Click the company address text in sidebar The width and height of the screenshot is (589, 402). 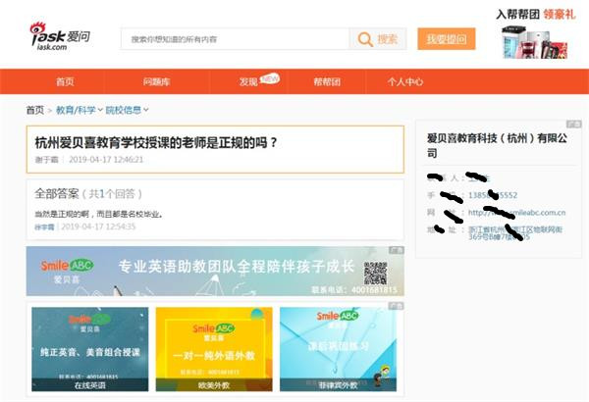point(515,233)
